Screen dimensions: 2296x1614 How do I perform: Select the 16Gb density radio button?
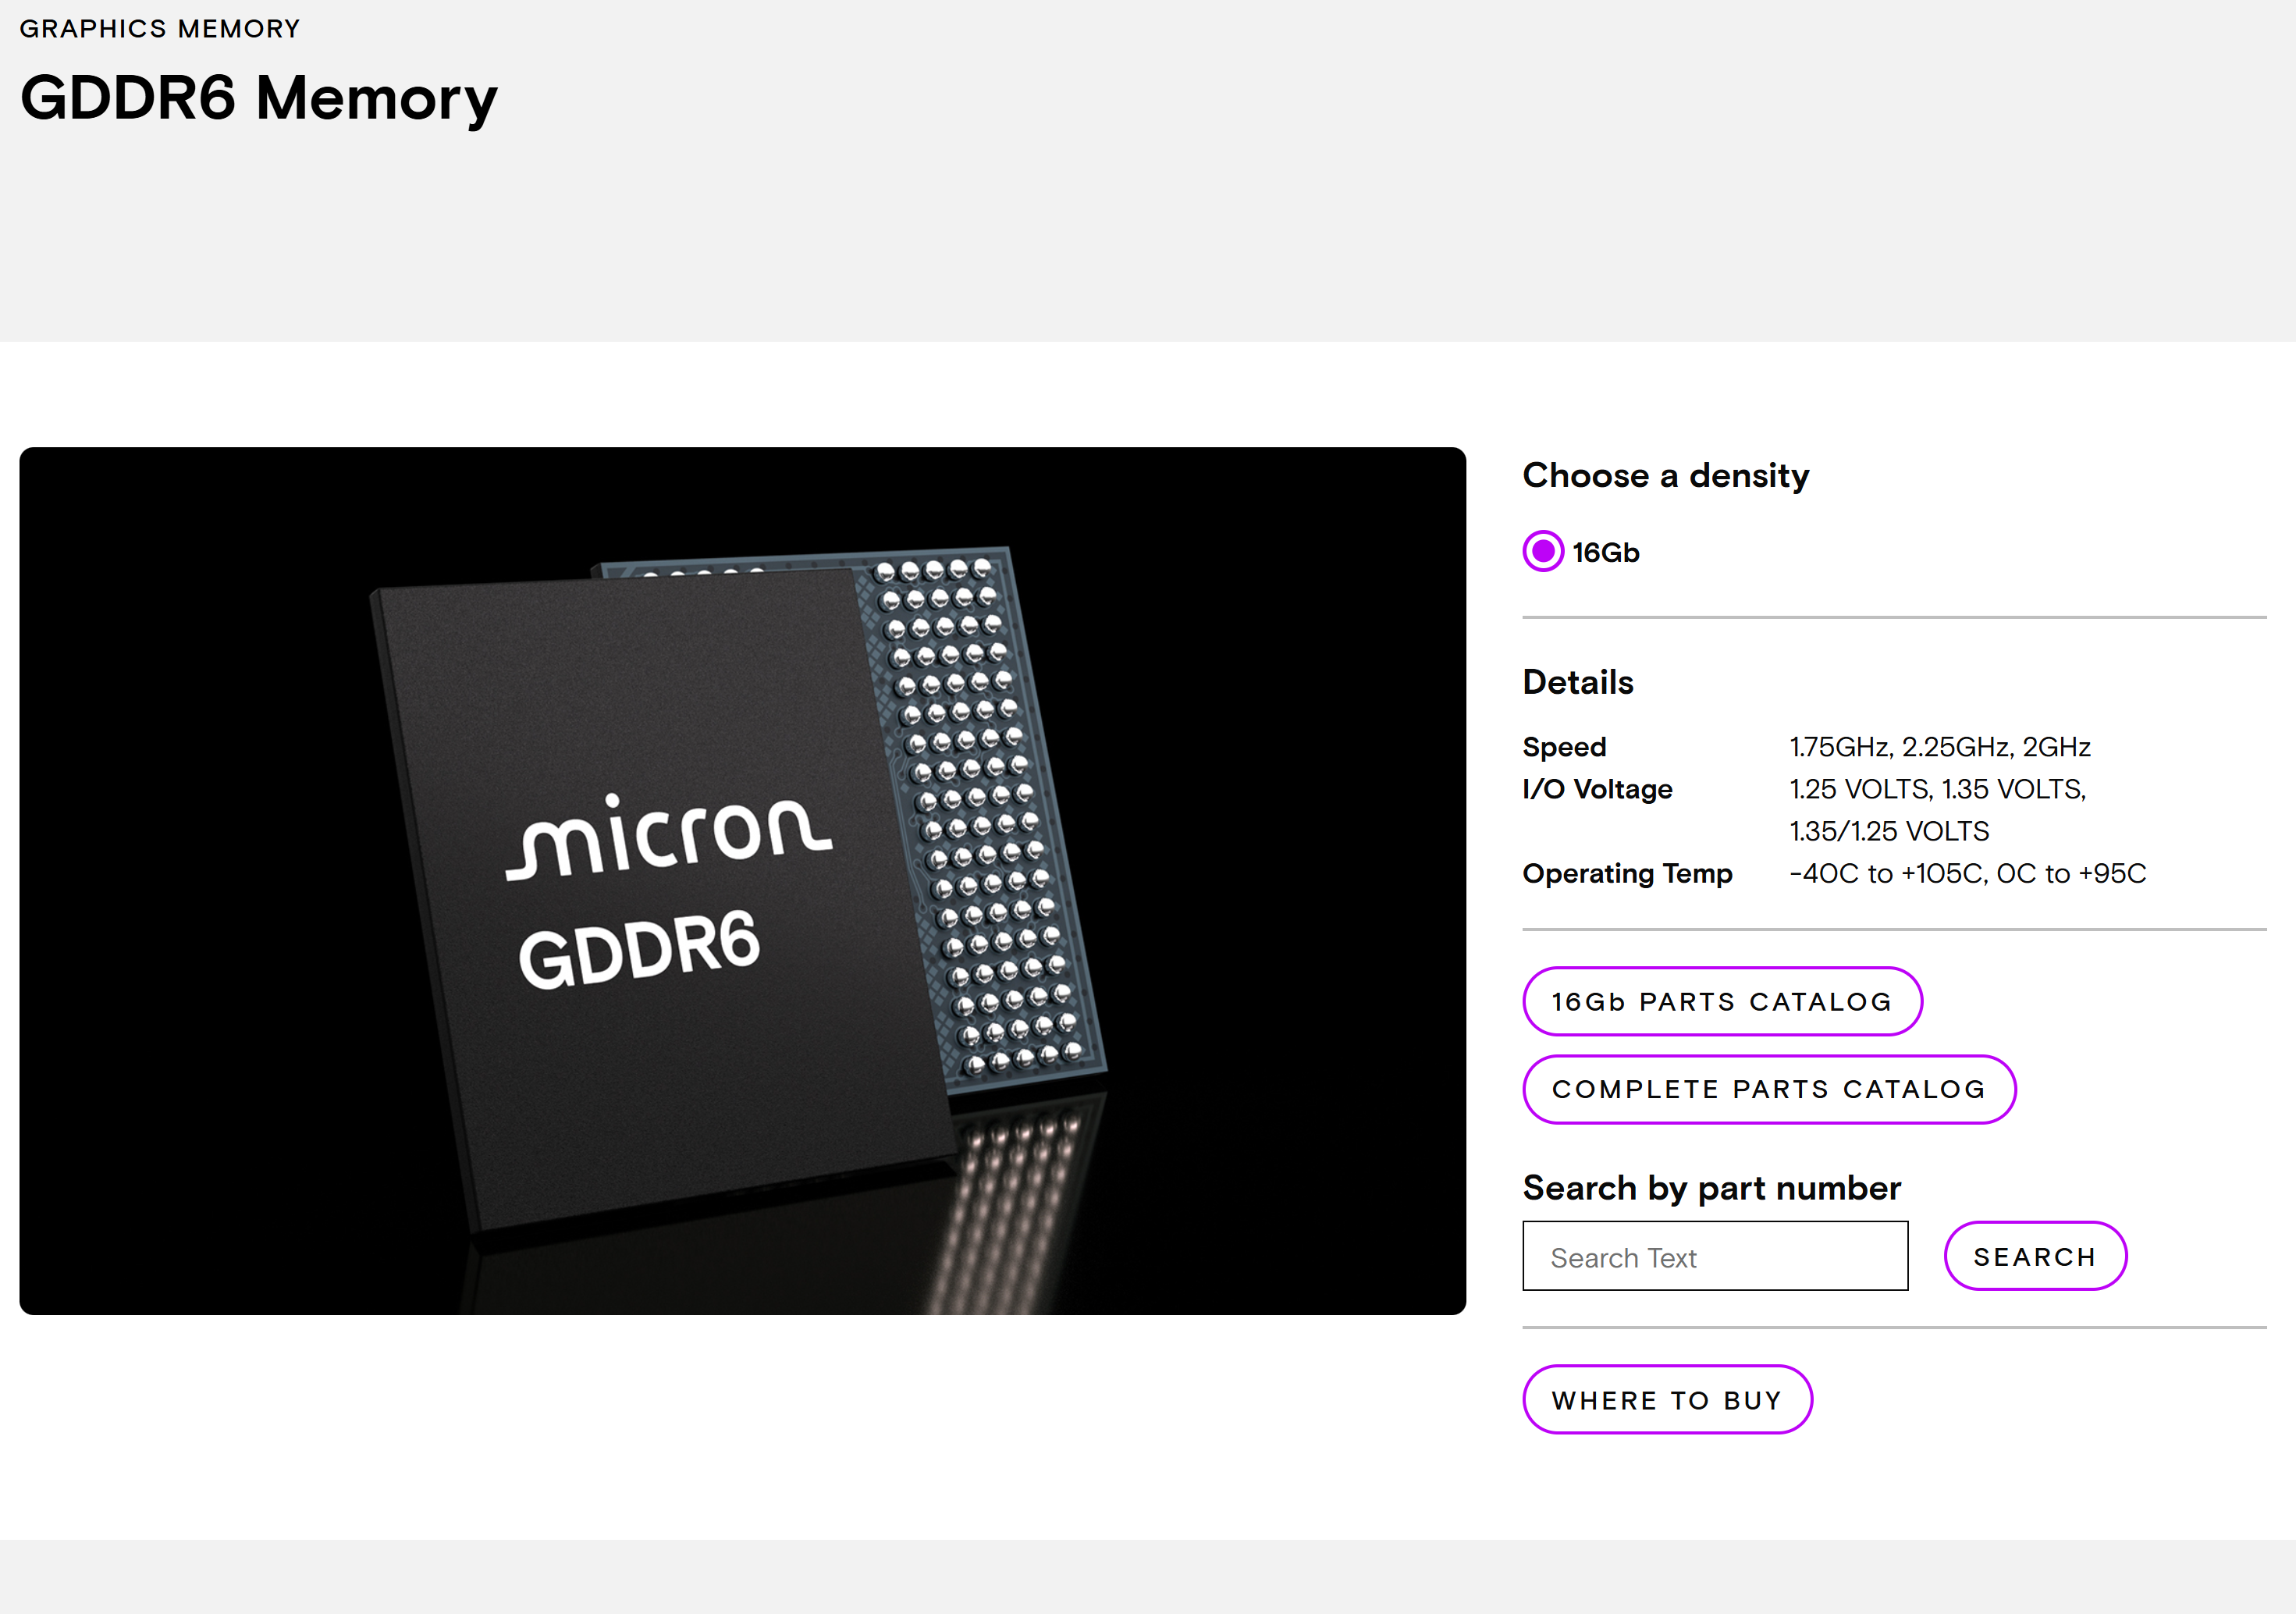1542,551
